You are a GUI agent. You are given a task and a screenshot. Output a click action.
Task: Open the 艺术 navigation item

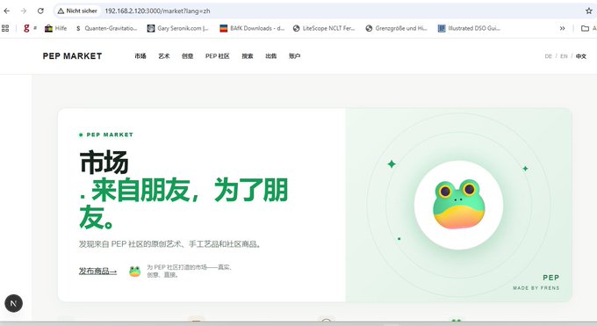click(163, 56)
